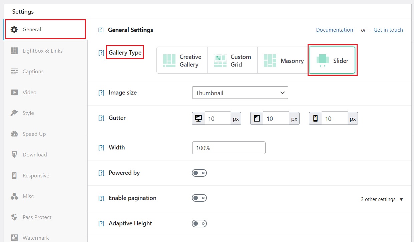Click the Pass Protect shield icon
This screenshot has height=242, width=414.
(x=14, y=217)
